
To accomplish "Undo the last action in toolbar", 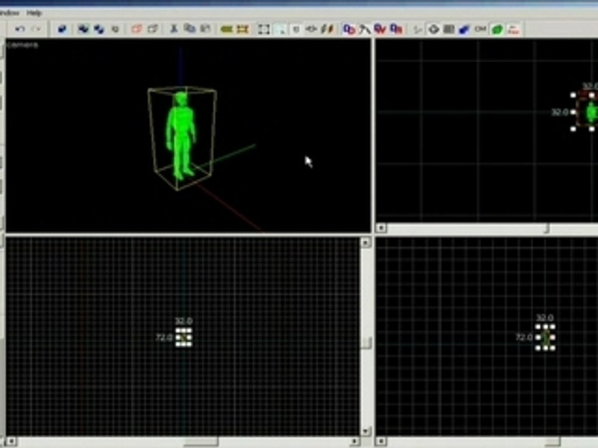I will point(20,29).
